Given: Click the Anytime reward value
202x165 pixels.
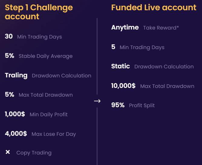Looking at the screenshot, I should tap(125, 27).
